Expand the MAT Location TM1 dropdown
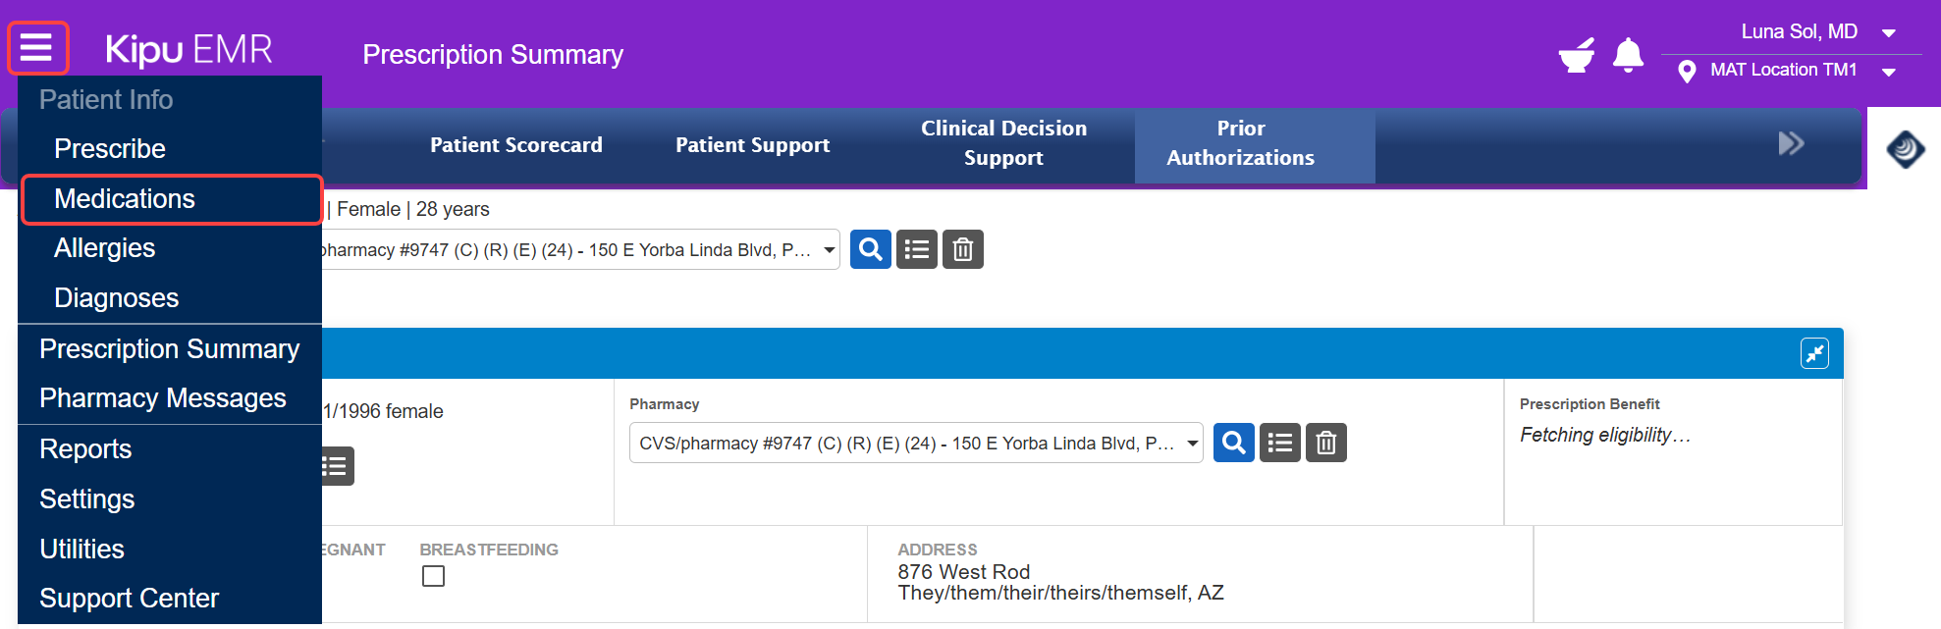The height and width of the screenshot is (629, 1941). (1890, 71)
